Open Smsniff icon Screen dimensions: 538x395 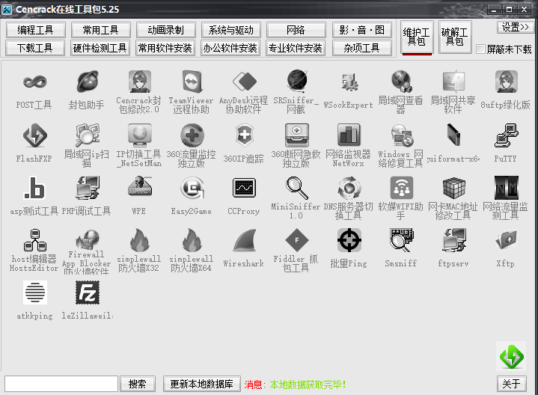(x=401, y=240)
